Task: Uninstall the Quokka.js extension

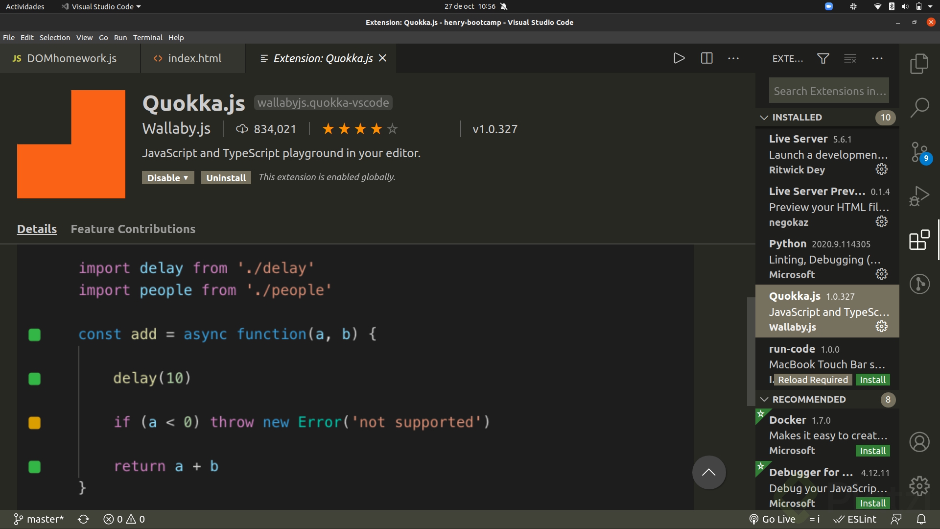Action: tap(226, 178)
